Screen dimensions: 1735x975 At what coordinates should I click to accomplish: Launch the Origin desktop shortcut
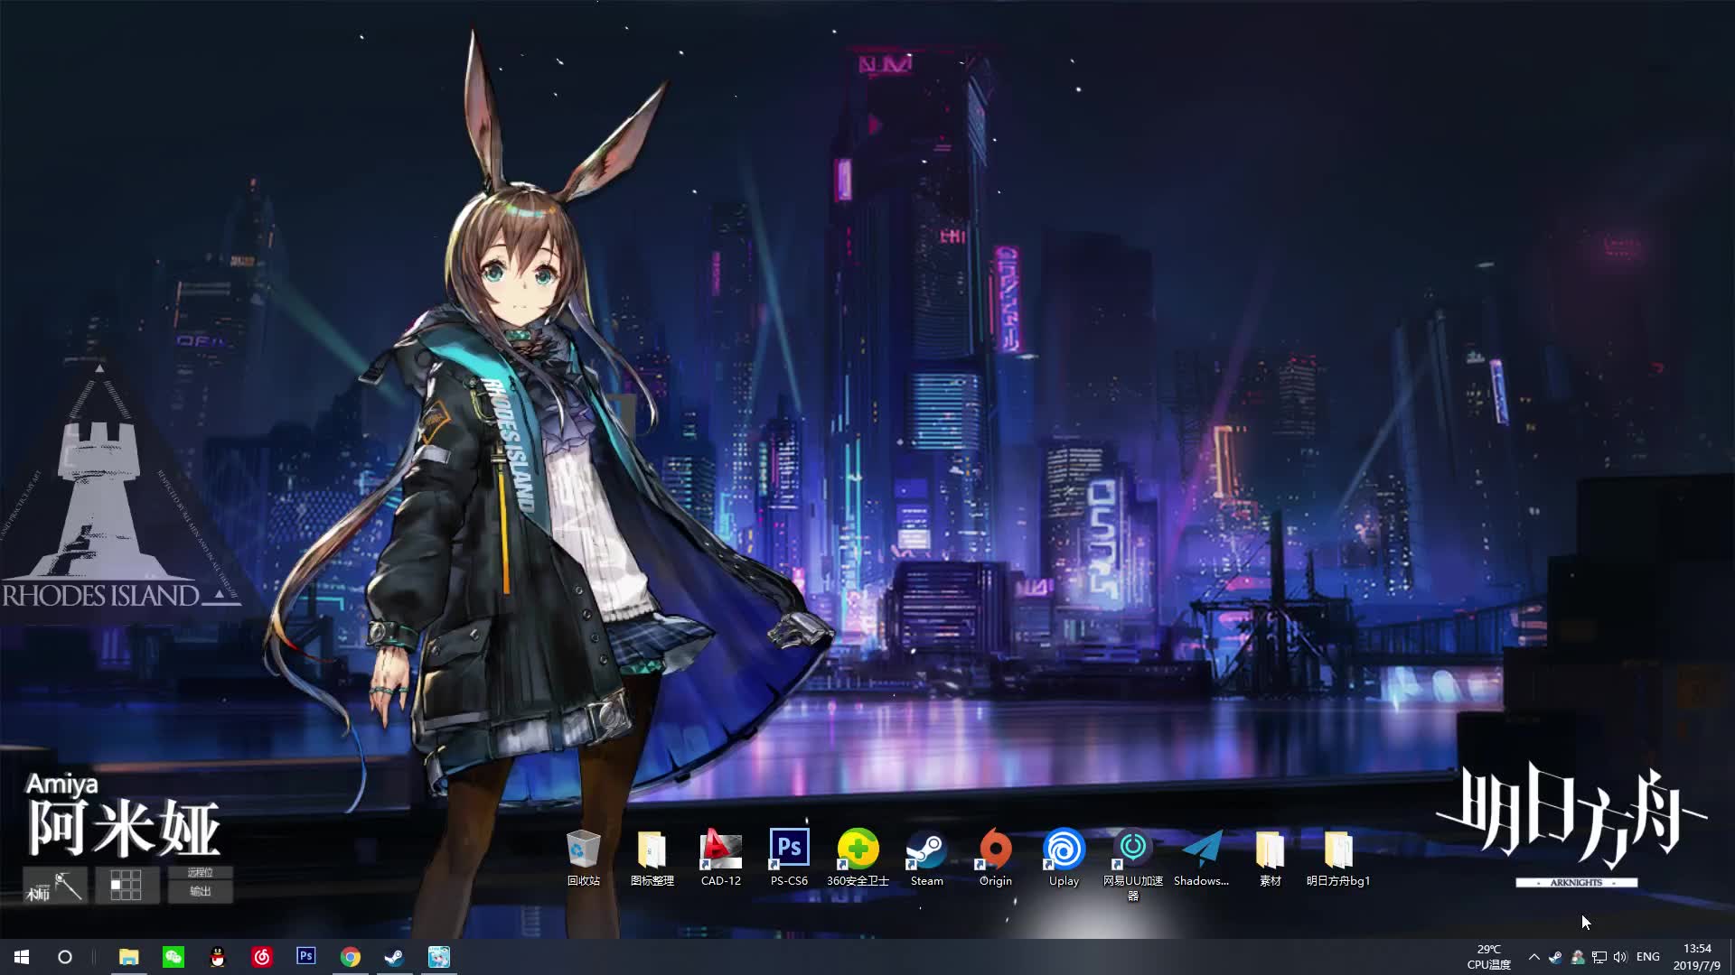tap(995, 858)
